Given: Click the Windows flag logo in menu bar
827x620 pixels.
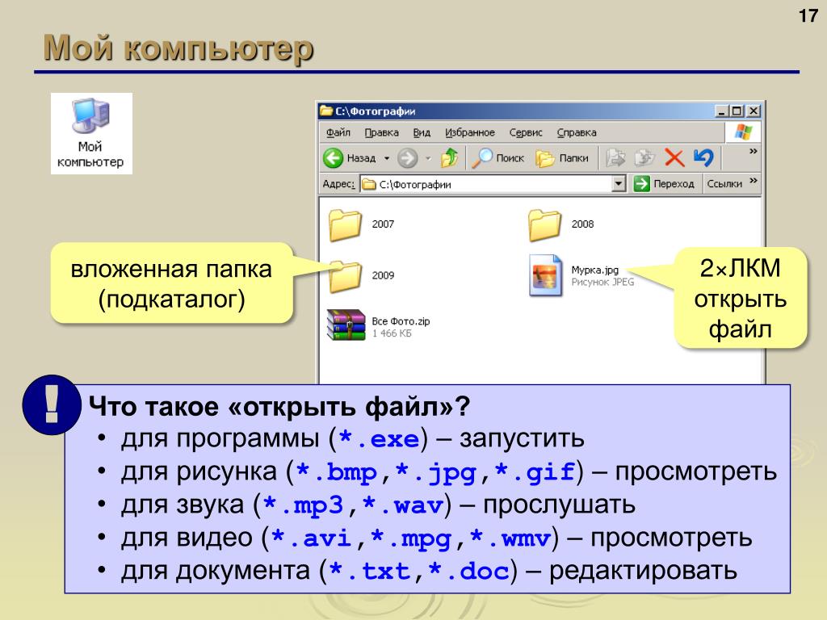Looking at the screenshot, I should (x=743, y=132).
